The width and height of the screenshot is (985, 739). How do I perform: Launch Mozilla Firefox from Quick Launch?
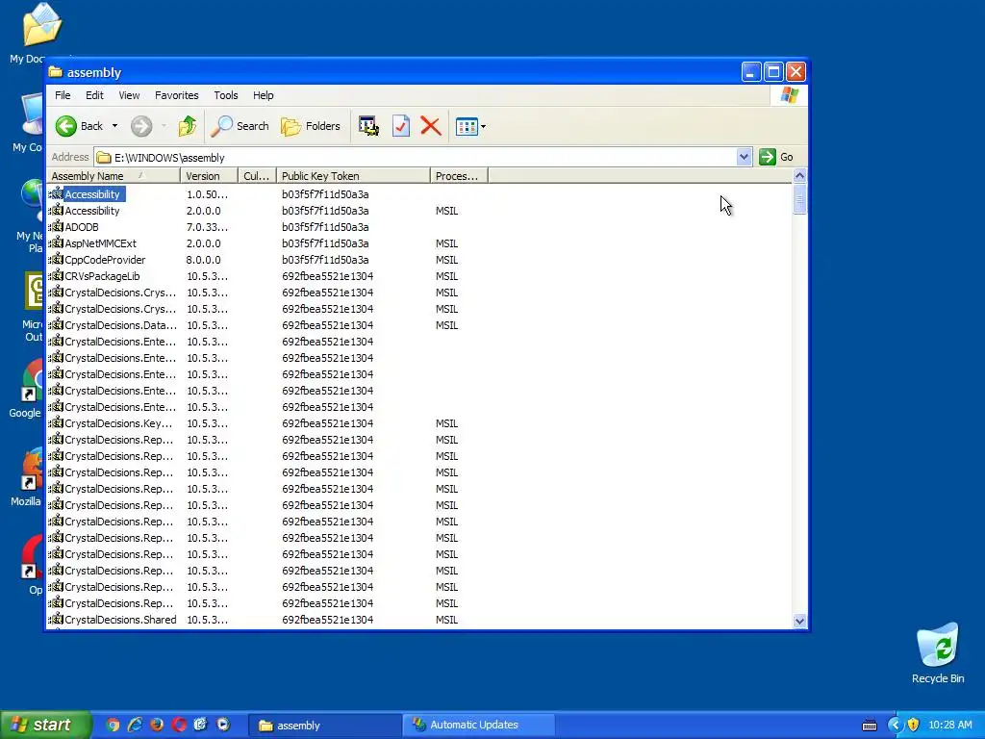(157, 726)
